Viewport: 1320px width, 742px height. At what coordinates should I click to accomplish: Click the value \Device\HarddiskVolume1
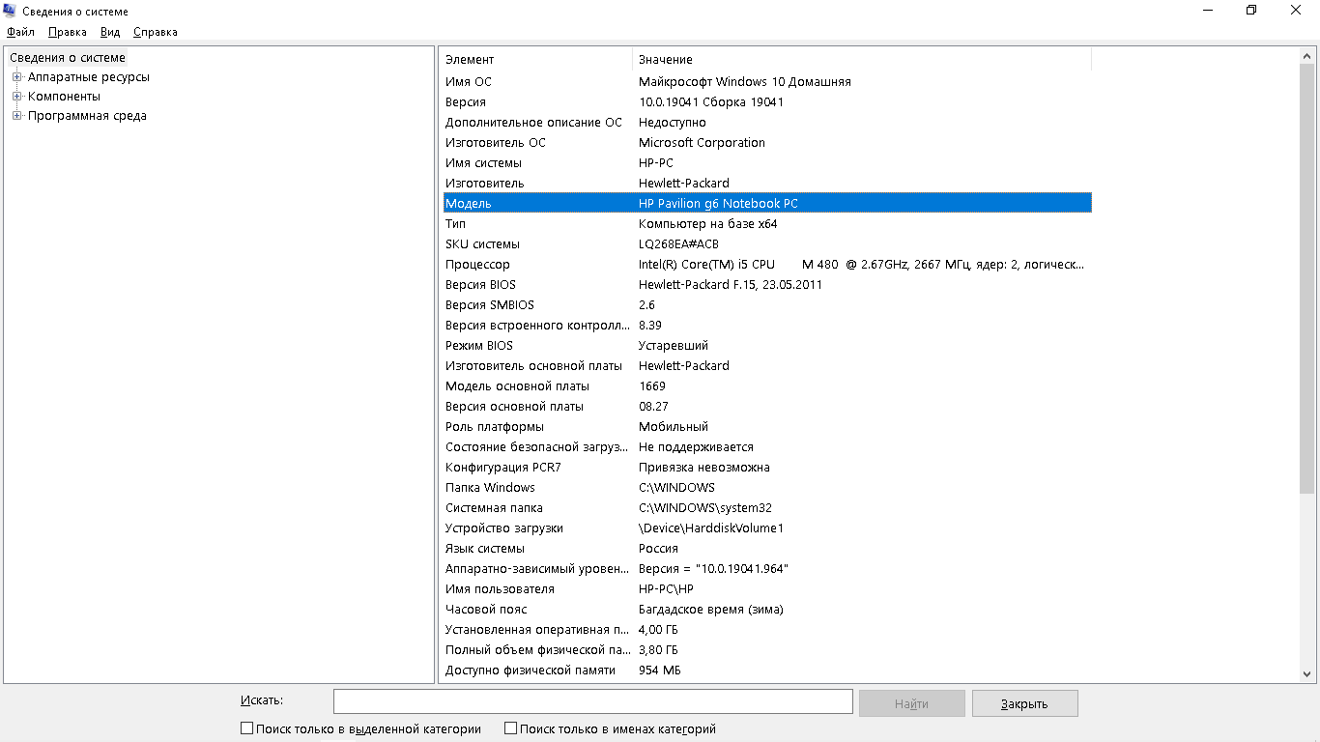711,528
